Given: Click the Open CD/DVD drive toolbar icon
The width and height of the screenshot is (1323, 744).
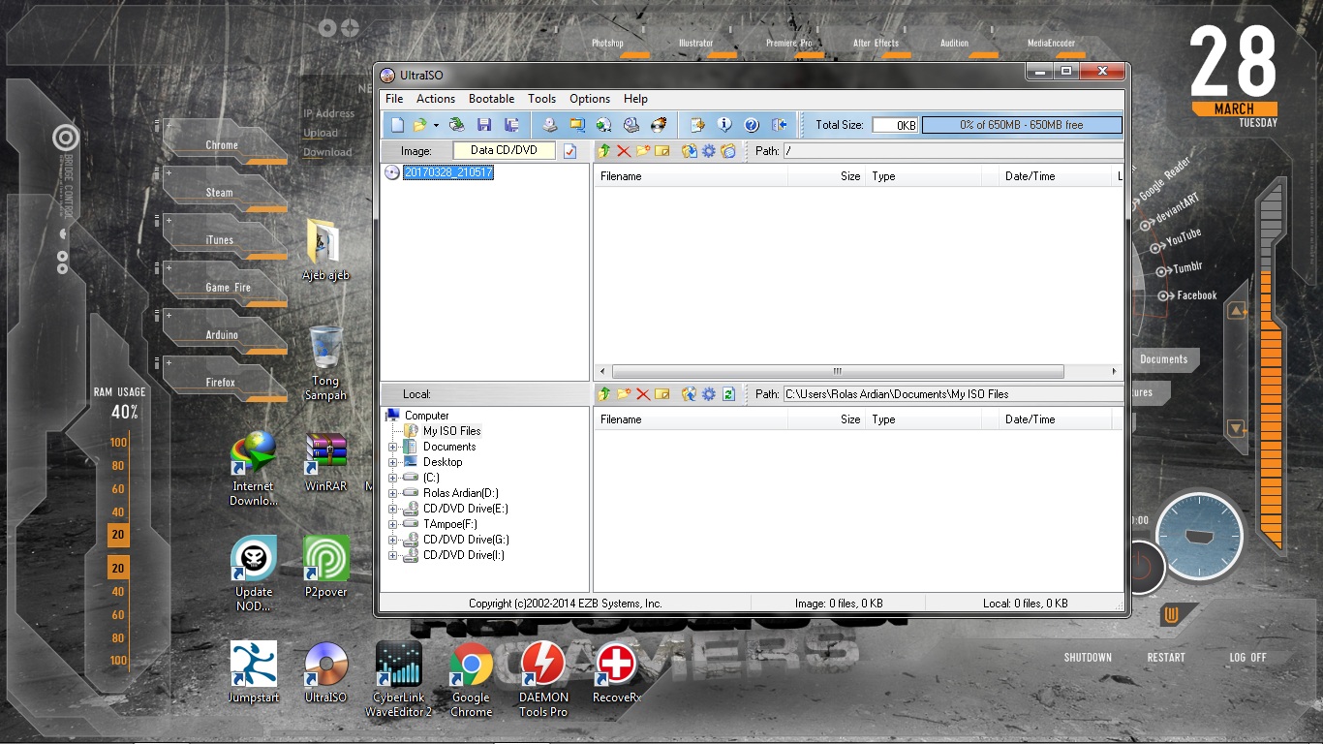Looking at the screenshot, I should pyautogui.click(x=456, y=125).
